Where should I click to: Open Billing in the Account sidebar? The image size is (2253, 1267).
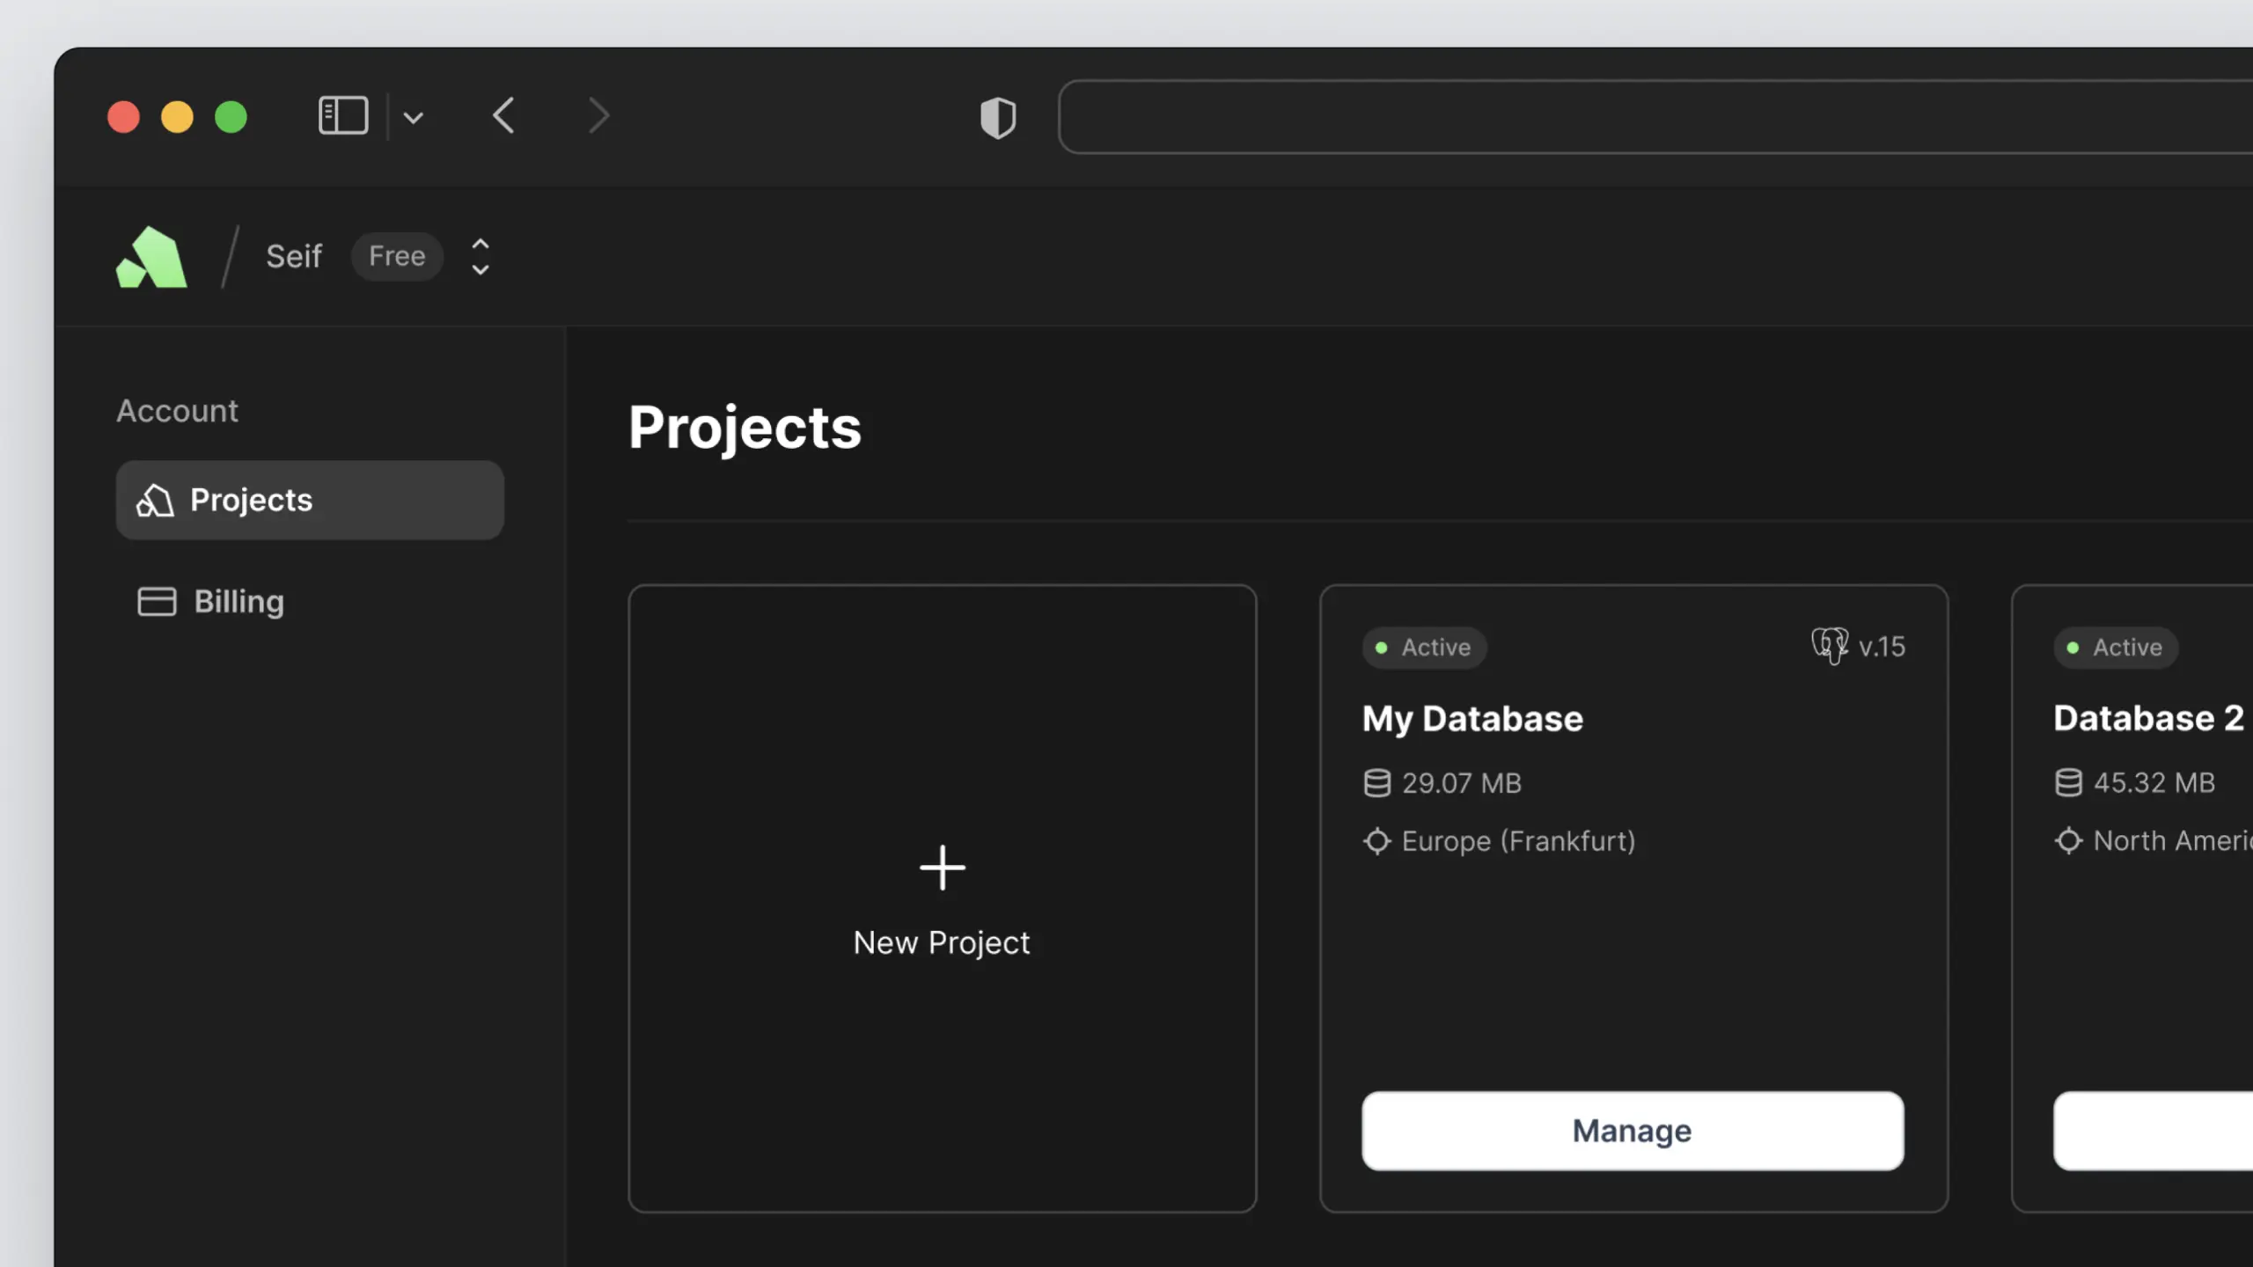point(238,602)
